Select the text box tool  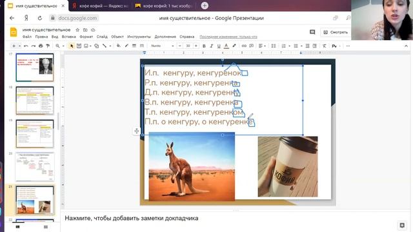(x=79, y=46)
